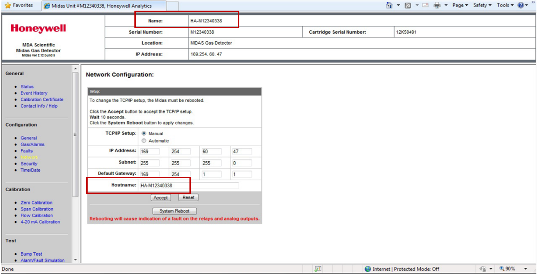Open the RSS feeds icon

click(408, 5)
